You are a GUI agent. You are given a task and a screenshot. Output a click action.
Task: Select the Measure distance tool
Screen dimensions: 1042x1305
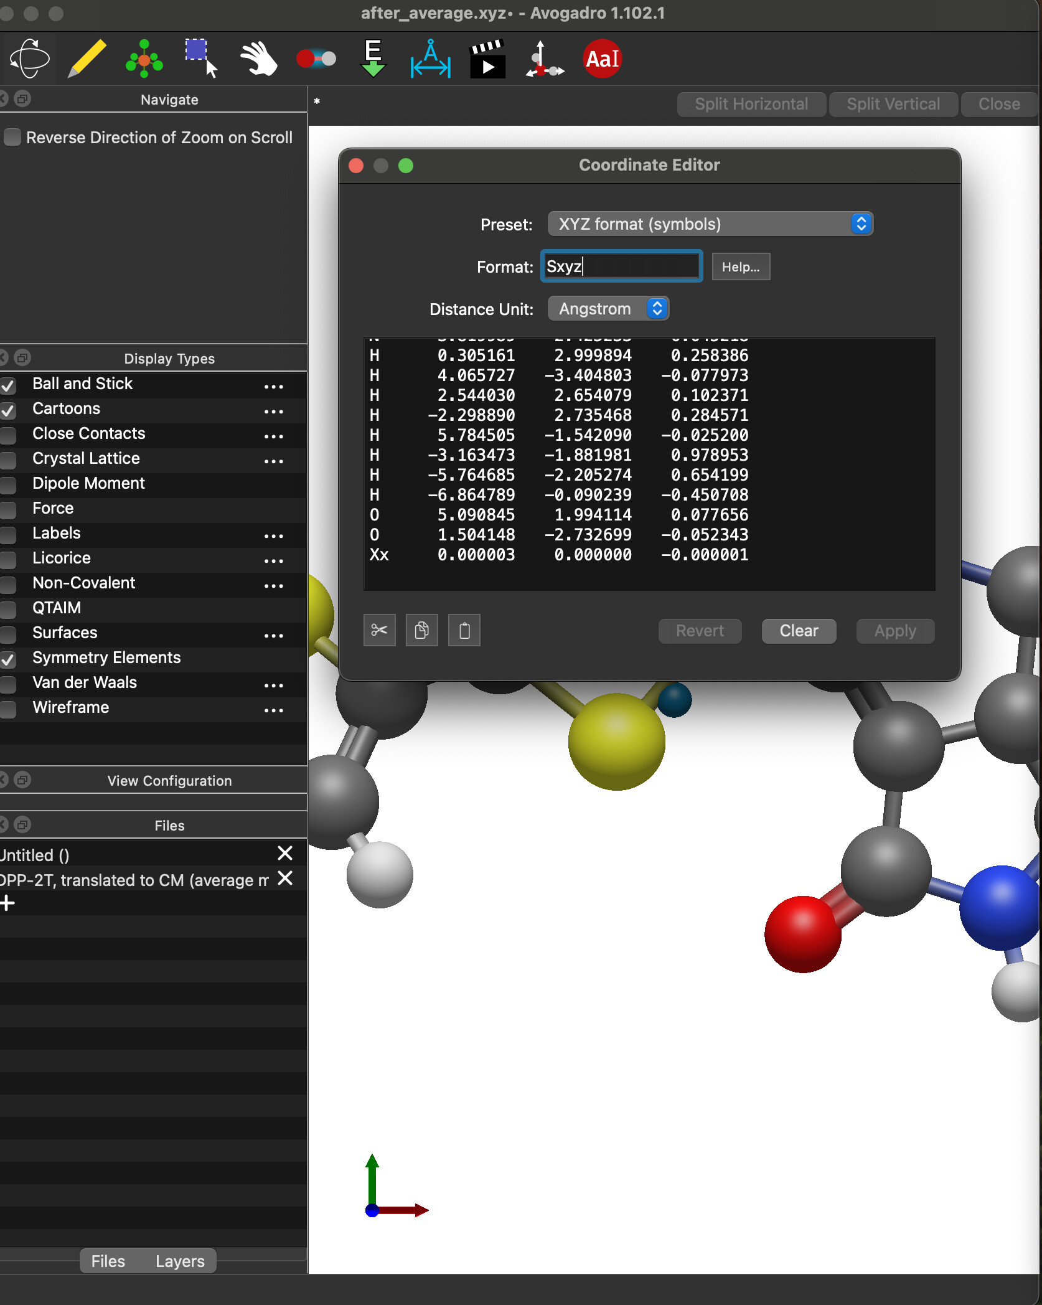pyautogui.click(x=430, y=59)
